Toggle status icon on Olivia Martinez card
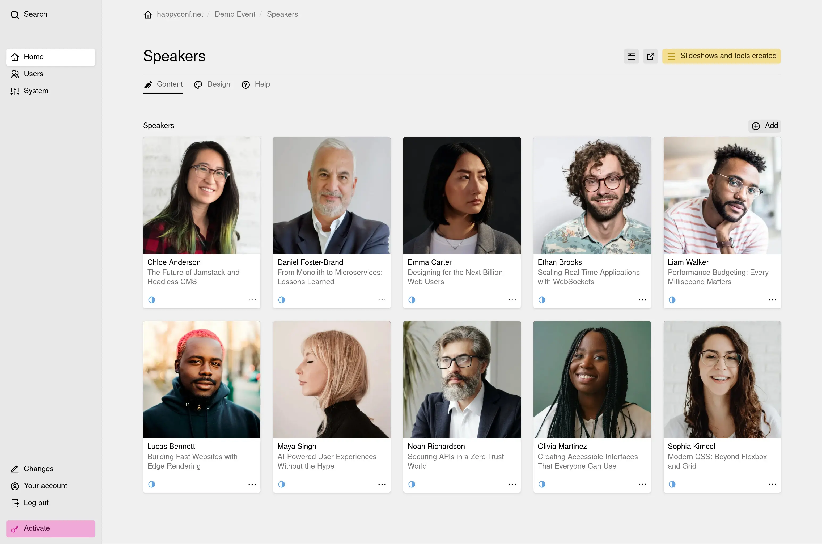822x544 pixels. pyautogui.click(x=542, y=484)
